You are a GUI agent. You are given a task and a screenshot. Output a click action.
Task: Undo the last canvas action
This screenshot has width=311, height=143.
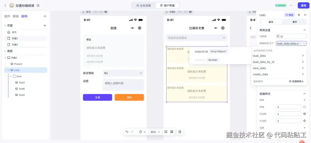pos(127,132)
